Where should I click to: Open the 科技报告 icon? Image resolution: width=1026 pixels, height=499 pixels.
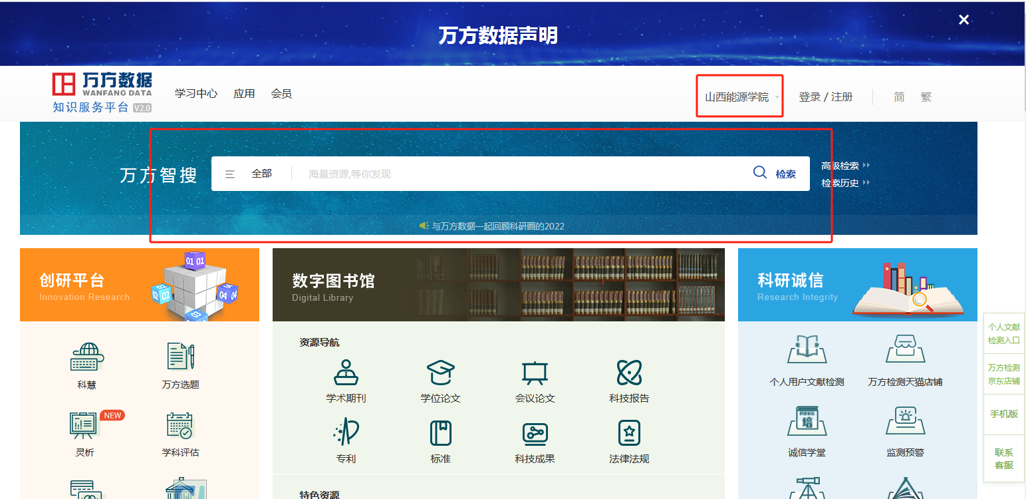pyautogui.click(x=629, y=373)
